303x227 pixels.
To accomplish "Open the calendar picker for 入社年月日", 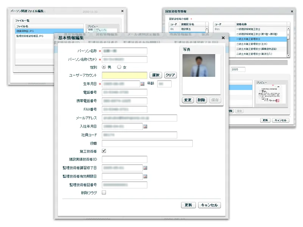I will pyautogui.click(x=145, y=126).
